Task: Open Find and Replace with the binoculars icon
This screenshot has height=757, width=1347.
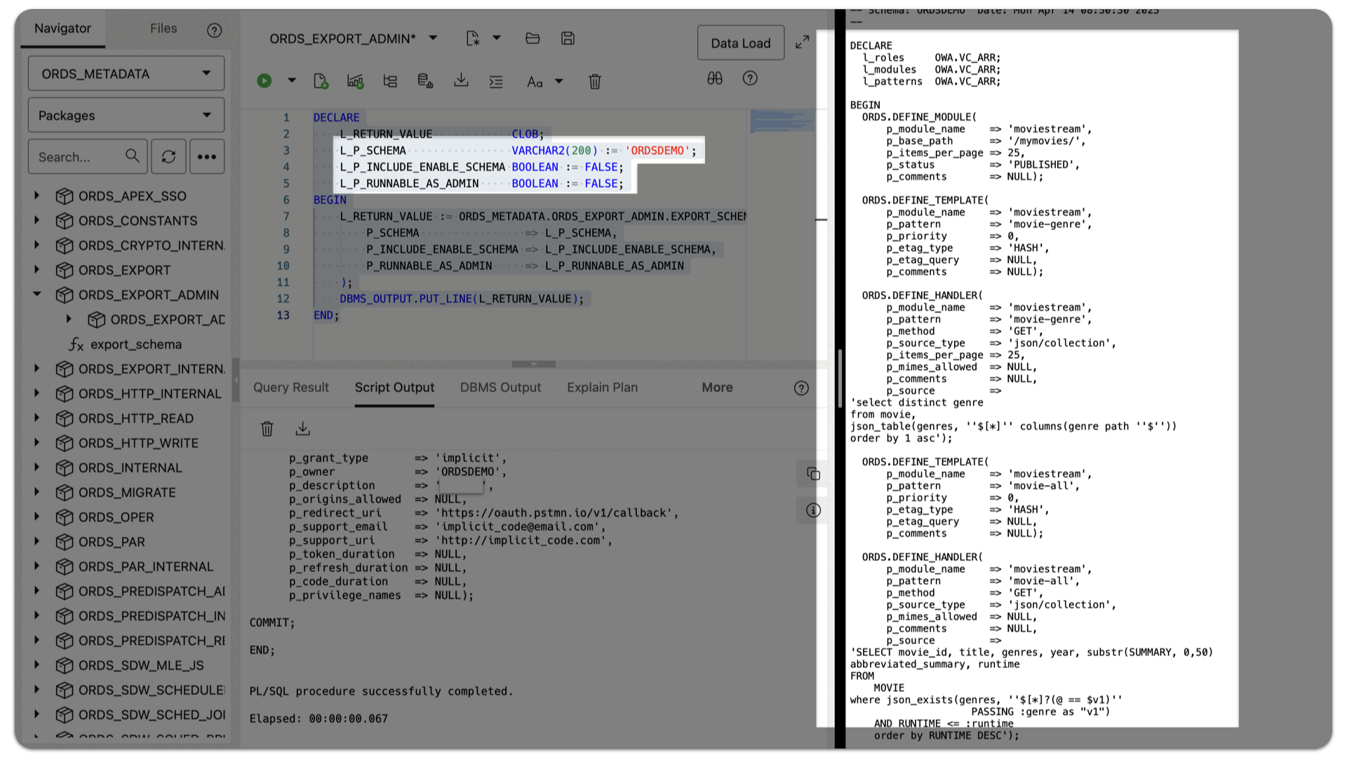Action: click(x=714, y=79)
